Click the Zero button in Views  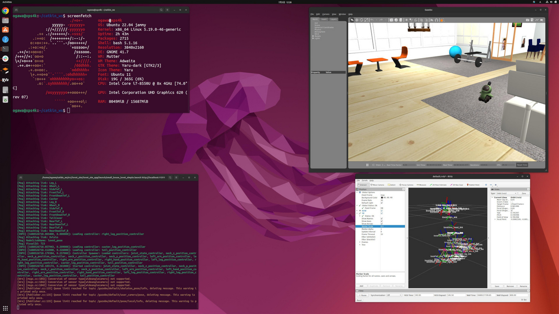pyautogui.click(x=524, y=194)
